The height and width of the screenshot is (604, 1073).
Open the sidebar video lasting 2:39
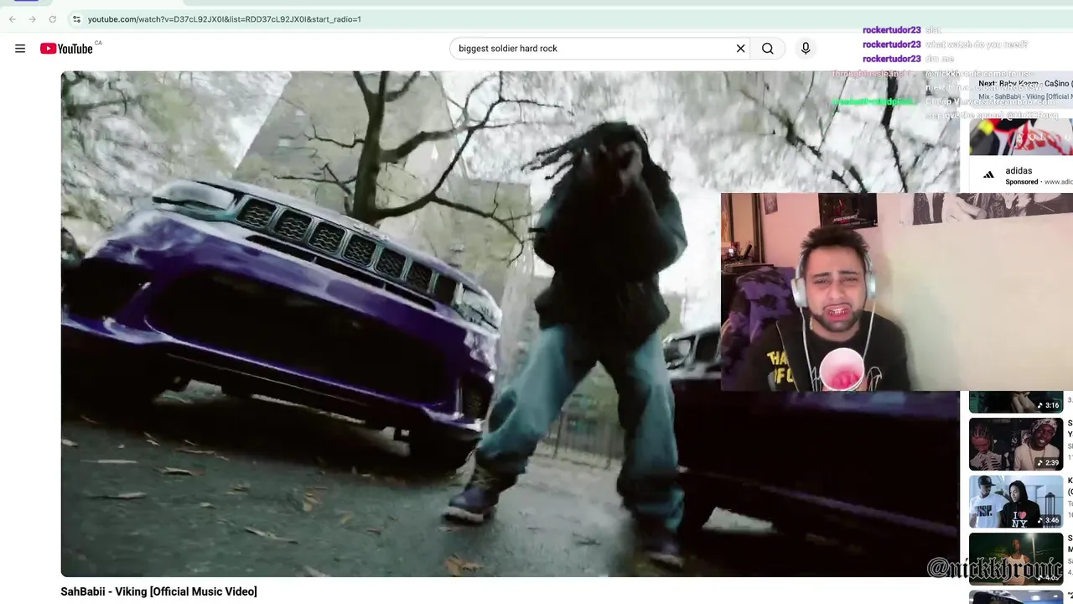(1016, 444)
